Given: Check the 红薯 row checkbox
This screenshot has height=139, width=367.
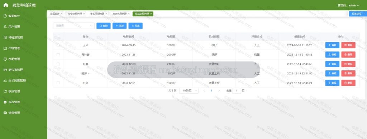Looking at the screenshot, I should (58, 64).
